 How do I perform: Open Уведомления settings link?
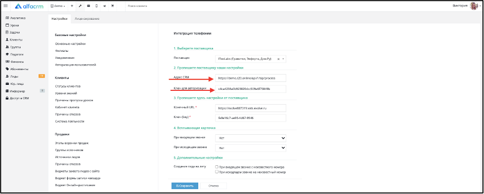[x=65, y=58]
